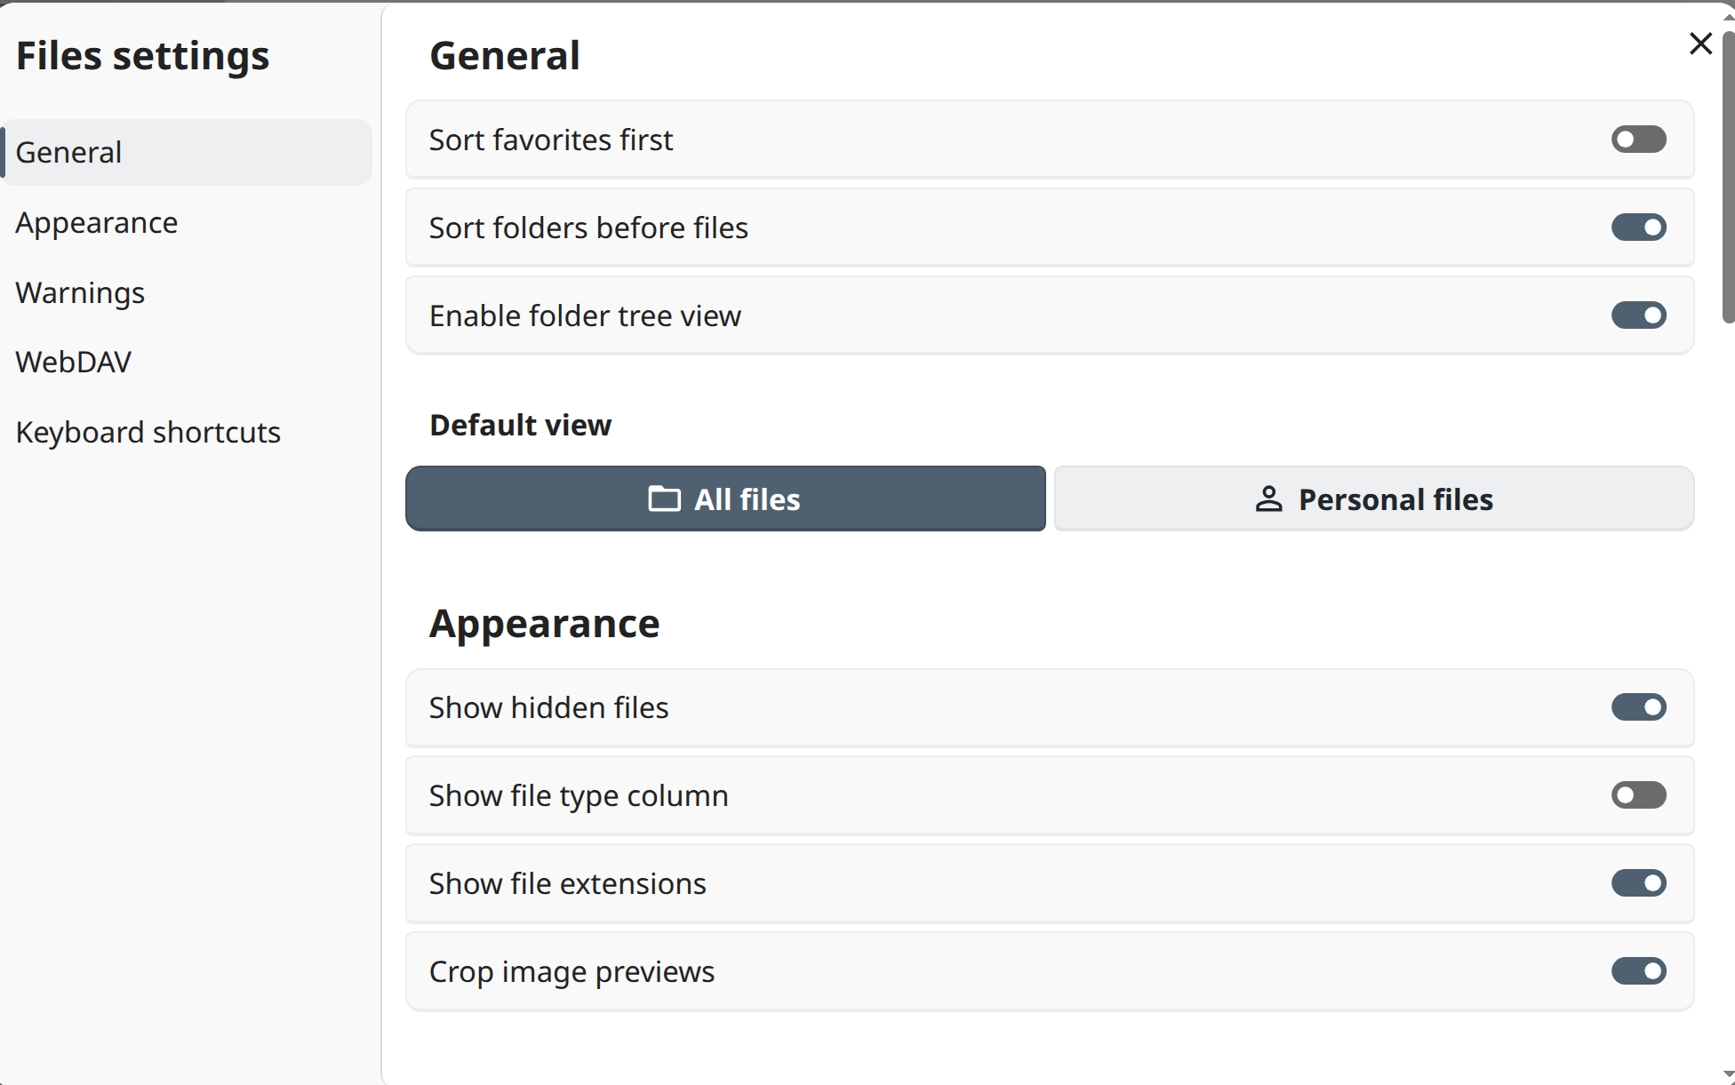Click the scrollbar up arrow
Image resolution: width=1735 pixels, height=1085 pixels.
(x=1728, y=16)
